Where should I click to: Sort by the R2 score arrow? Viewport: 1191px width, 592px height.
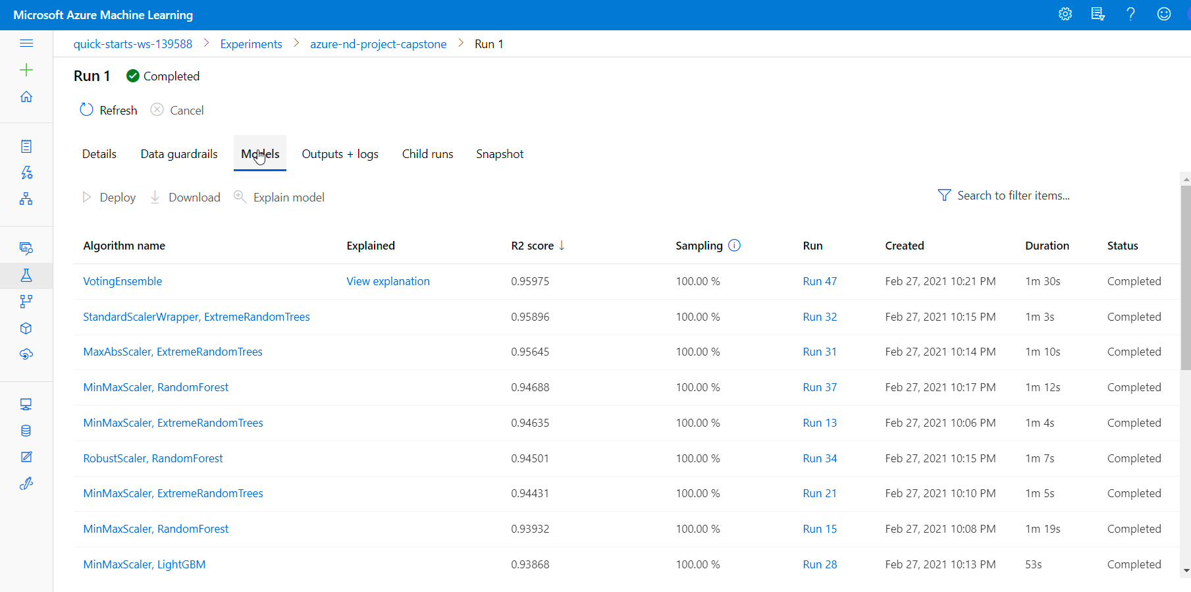[562, 246]
